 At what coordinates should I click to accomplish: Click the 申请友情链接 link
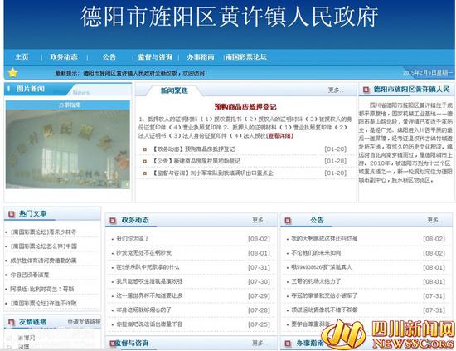click(x=84, y=322)
